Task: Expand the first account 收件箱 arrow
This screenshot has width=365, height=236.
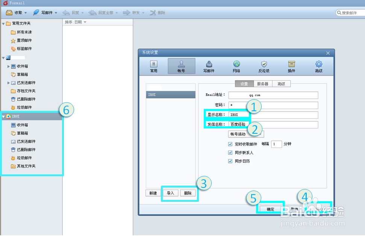Action: [x=8, y=67]
